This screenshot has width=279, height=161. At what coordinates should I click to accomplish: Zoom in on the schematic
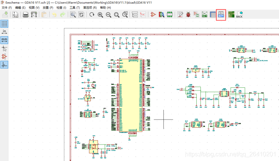pyautogui.click(x=100, y=15)
